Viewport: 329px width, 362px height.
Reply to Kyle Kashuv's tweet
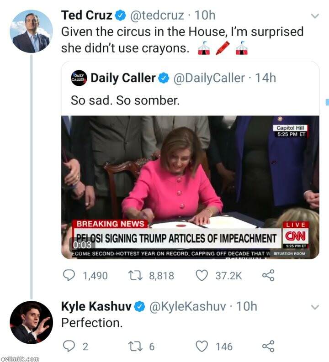point(69,346)
